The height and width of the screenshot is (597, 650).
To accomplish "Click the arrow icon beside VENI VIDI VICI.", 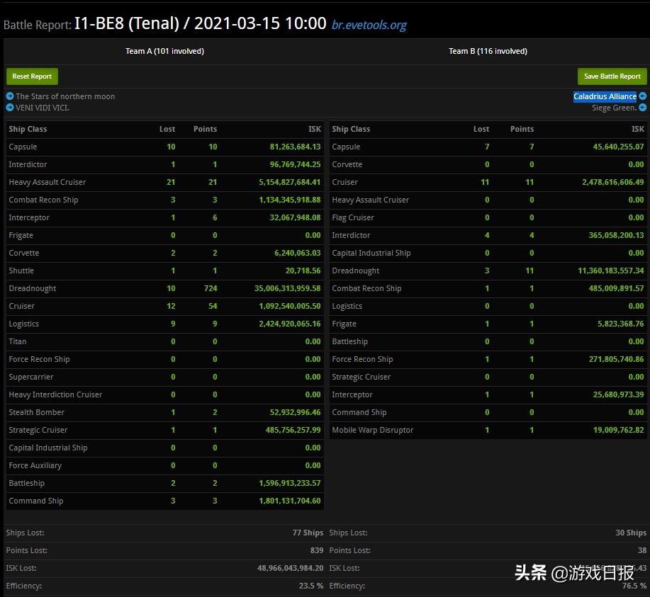I will (x=10, y=108).
